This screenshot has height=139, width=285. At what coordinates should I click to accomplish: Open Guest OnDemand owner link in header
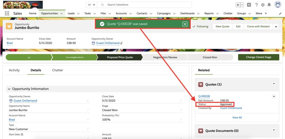pos(108,43)
